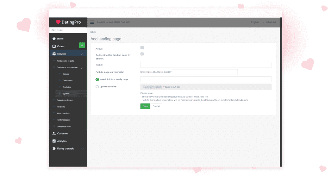Open Customers under Customize your service
The width and height of the screenshot is (331, 176).
click(68, 81)
